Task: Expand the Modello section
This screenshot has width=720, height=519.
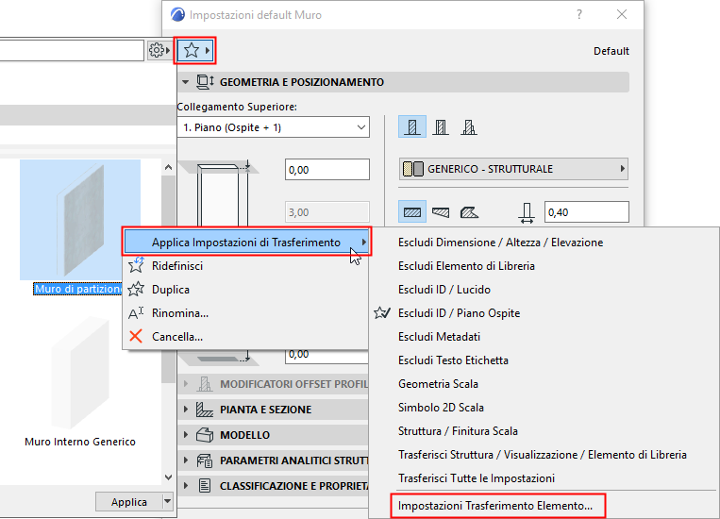Action: [185, 434]
